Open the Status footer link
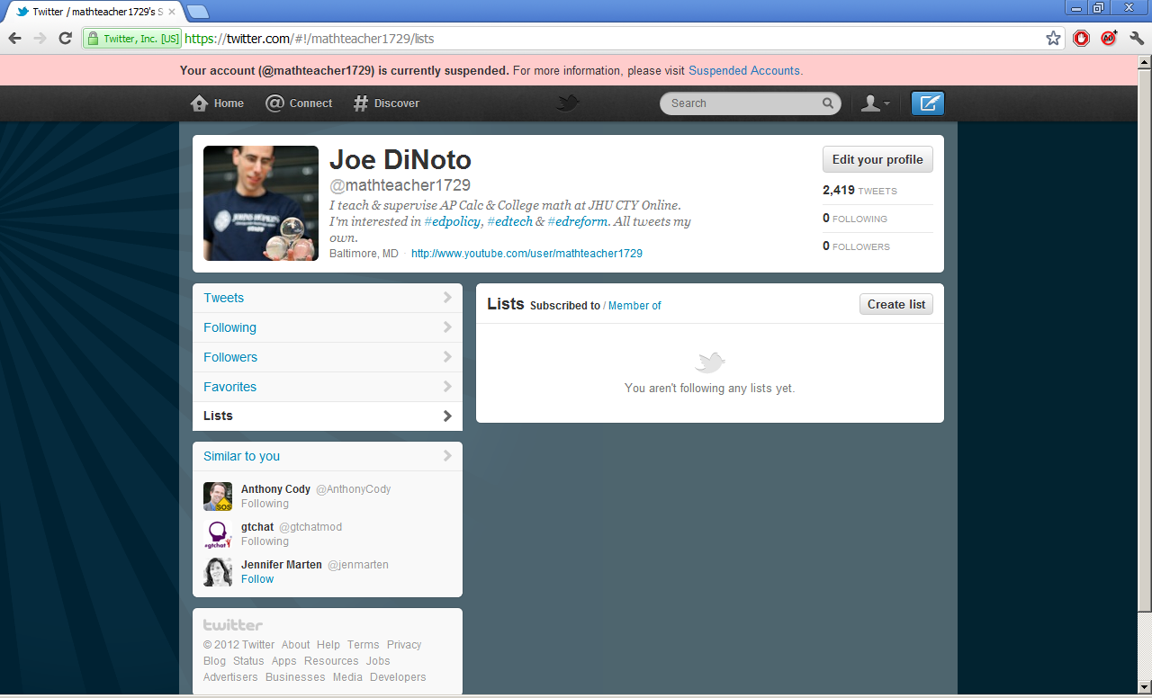 pos(248,661)
